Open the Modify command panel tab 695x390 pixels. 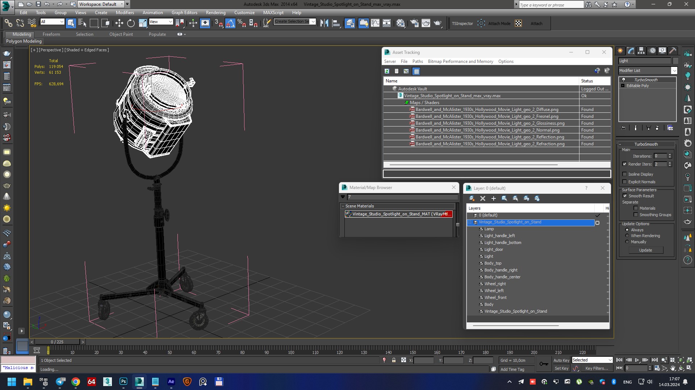click(x=631, y=51)
